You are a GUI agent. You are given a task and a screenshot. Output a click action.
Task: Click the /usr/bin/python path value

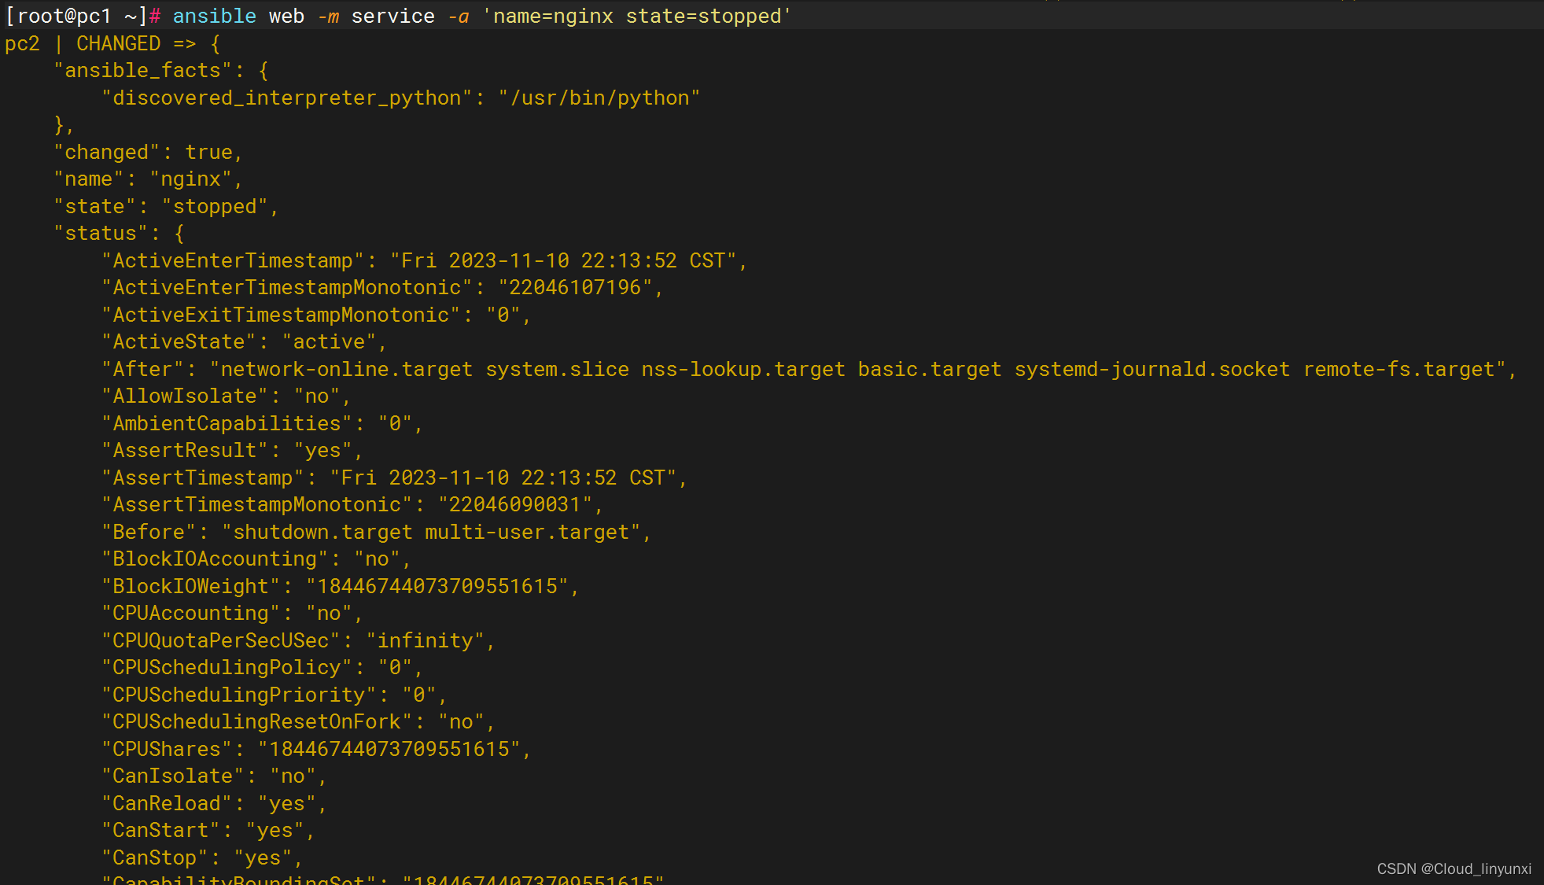tap(599, 98)
